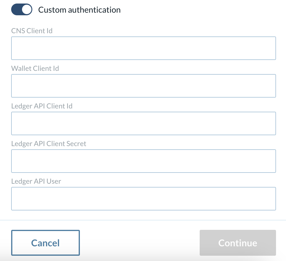Image resolution: width=286 pixels, height=261 pixels.
Task: Click the Wallet Client Id label
Action: [35, 68]
